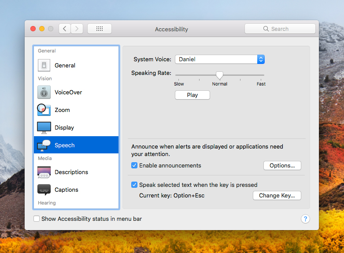Image resolution: width=344 pixels, height=253 pixels.
Task: Click the 'System Voice:' label
Action: coord(152,60)
